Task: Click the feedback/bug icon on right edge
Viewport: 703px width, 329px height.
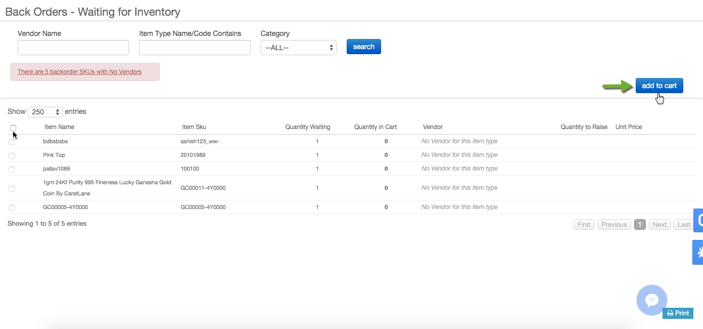Action: tap(699, 252)
